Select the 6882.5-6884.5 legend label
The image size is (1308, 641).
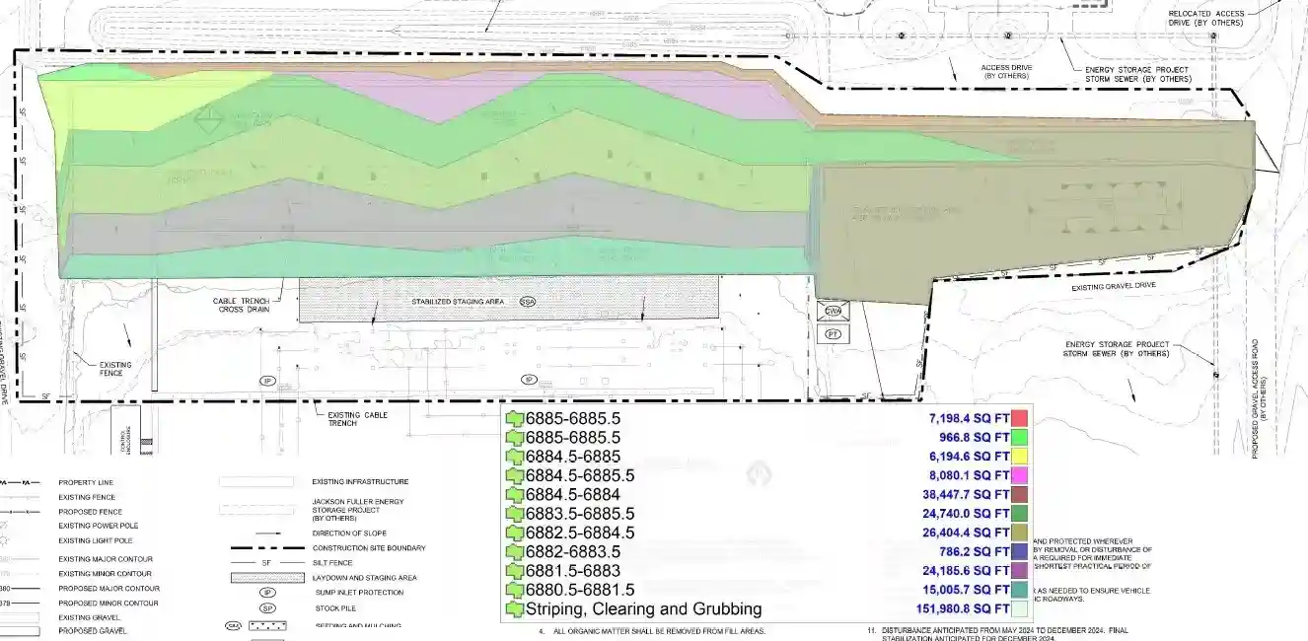[x=580, y=533]
